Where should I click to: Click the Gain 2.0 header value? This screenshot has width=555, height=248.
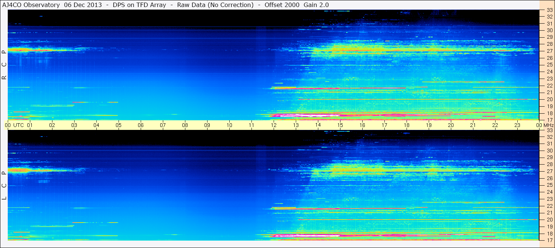316,5
